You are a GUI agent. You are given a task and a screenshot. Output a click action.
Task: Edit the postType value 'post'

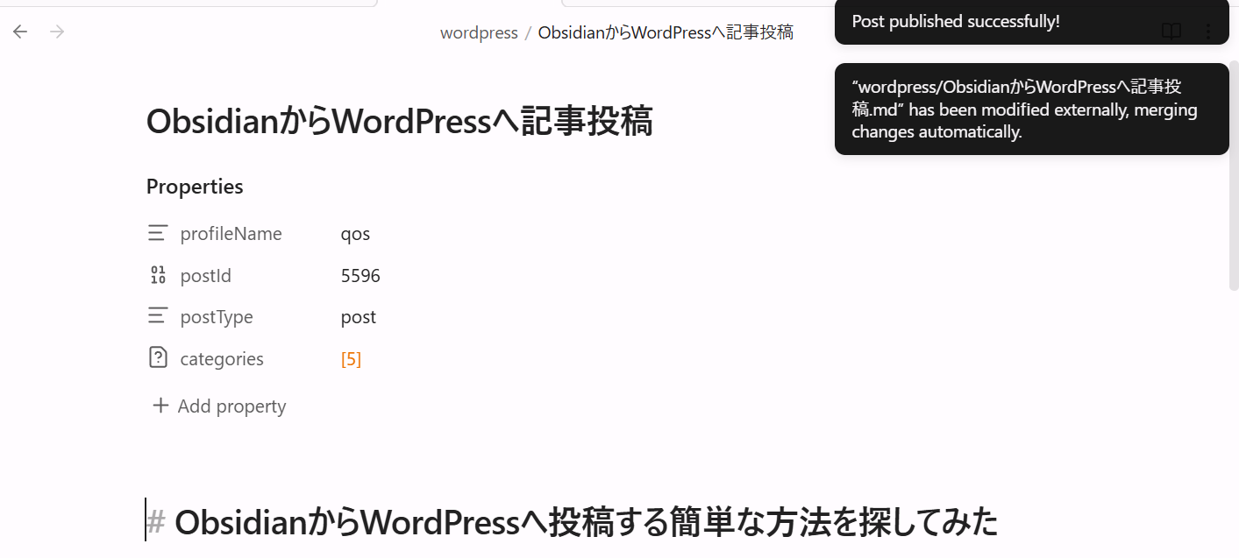(x=359, y=317)
